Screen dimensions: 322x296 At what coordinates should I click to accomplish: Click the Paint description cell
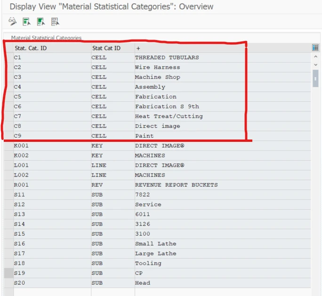[223, 136]
